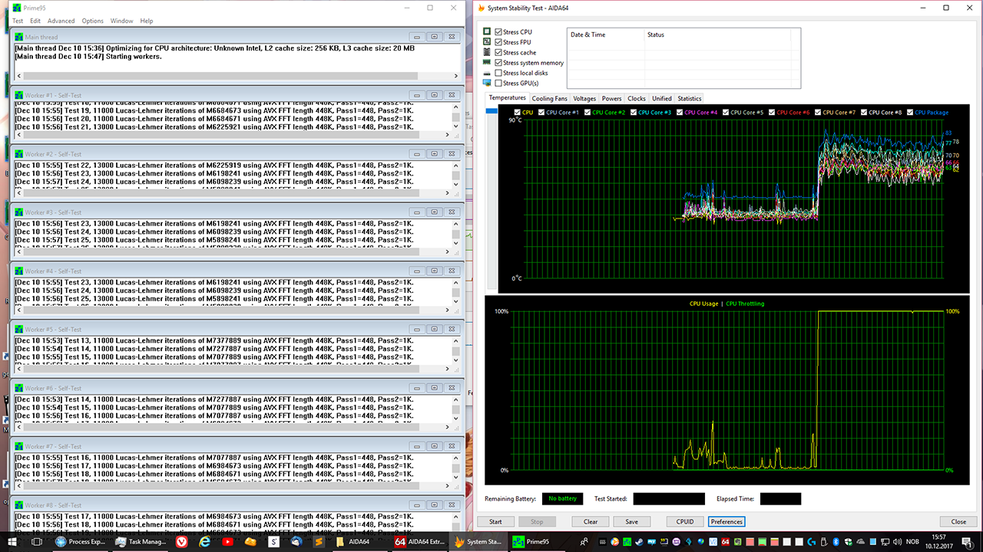Open the taskbar clock showing 15:57

pos(938,541)
